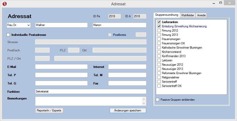Click the app icon in the title bar

[4, 4]
